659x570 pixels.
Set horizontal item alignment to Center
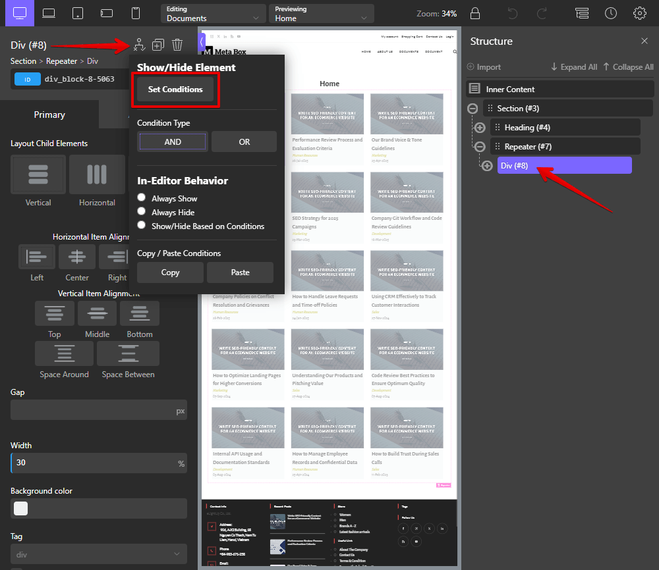76,257
